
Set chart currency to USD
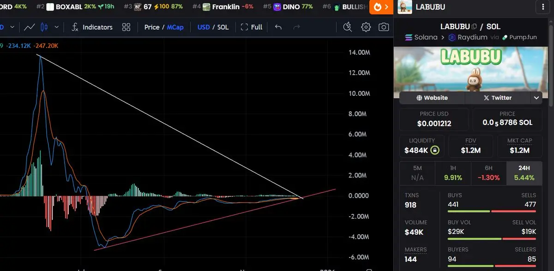pos(204,27)
